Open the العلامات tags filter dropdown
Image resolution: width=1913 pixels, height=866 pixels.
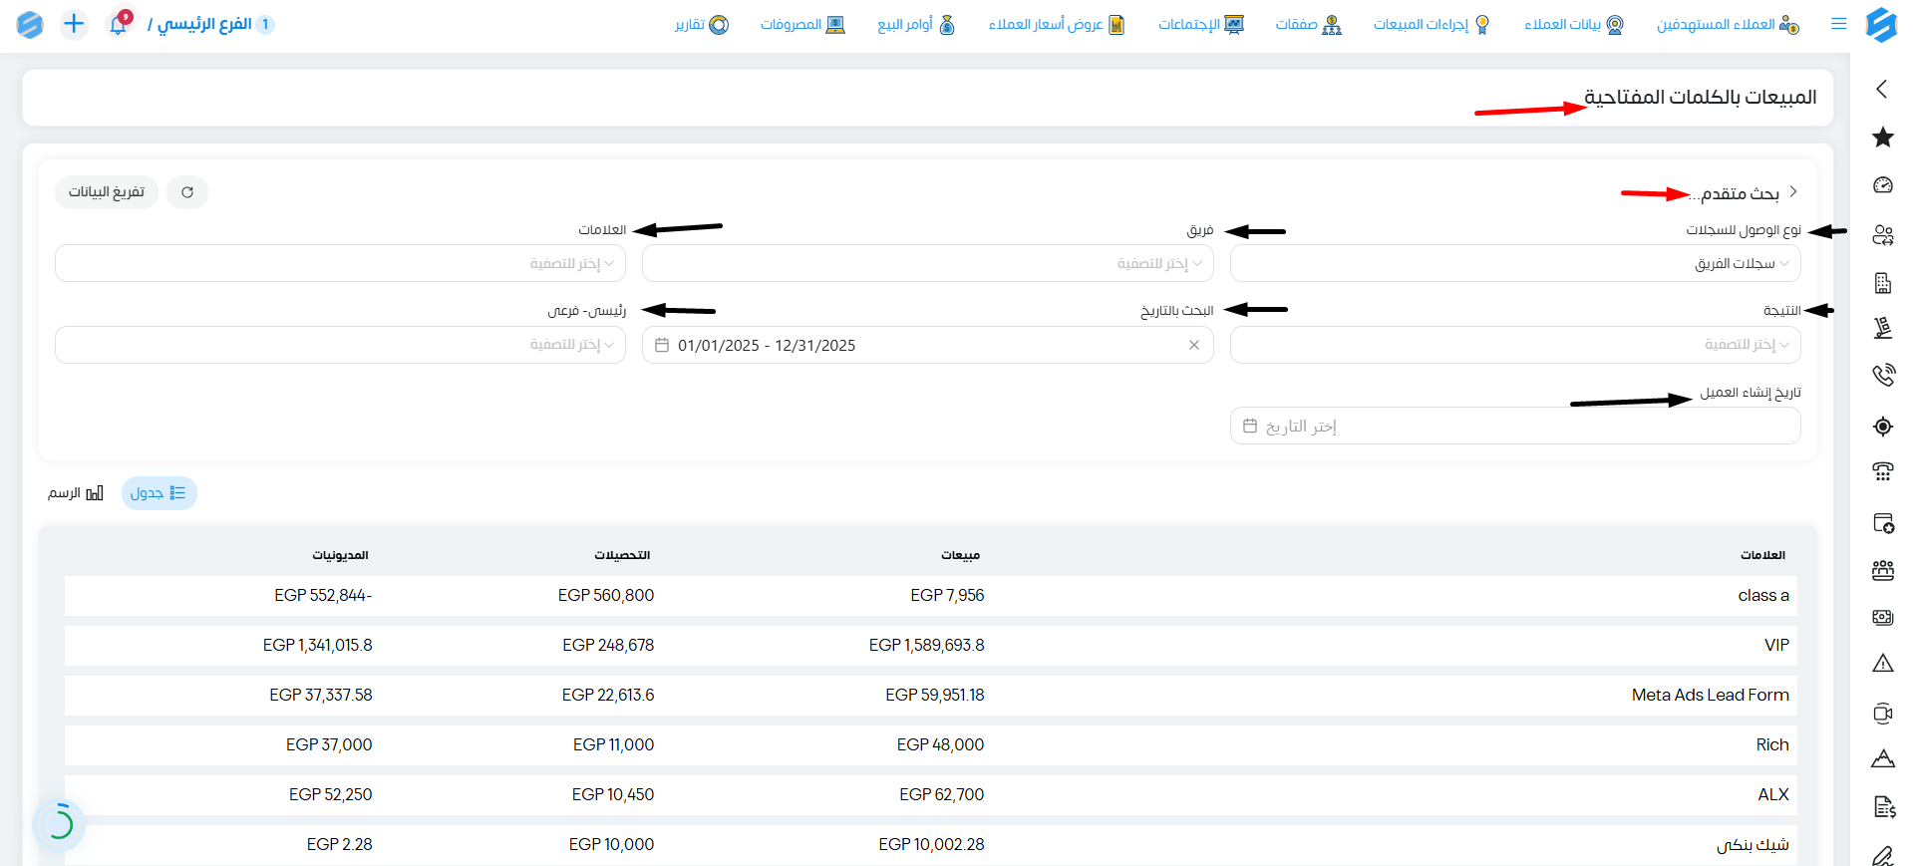[341, 264]
